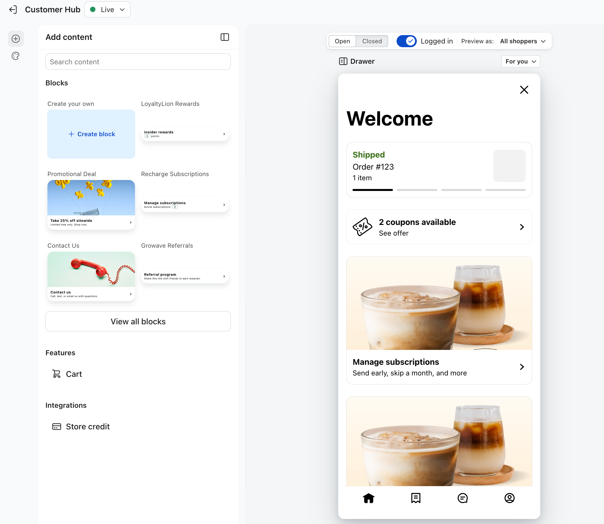Open the theme palette icon in sidebar
Viewport: 604px width, 524px height.
(x=15, y=56)
